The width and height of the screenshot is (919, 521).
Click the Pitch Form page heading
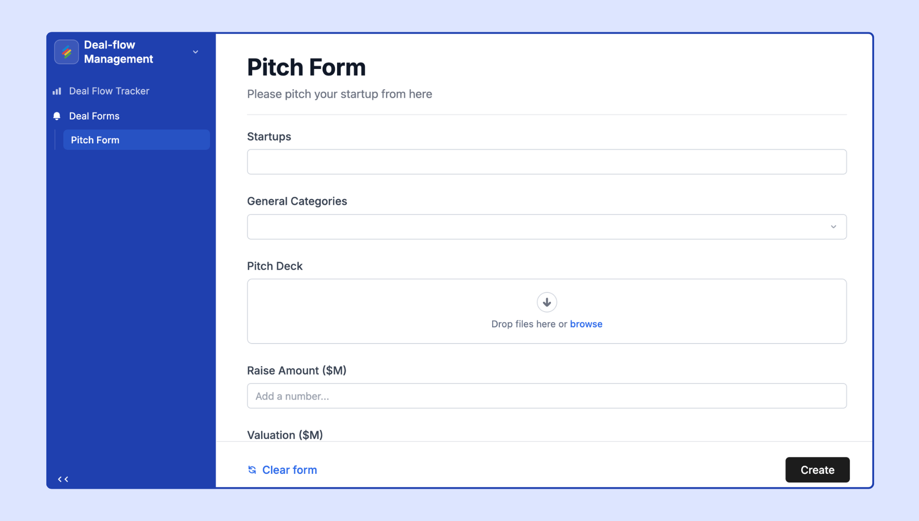point(306,67)
